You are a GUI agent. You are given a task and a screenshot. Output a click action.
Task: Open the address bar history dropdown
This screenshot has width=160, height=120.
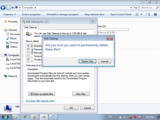pyautogui.click(x=131, y=8)
